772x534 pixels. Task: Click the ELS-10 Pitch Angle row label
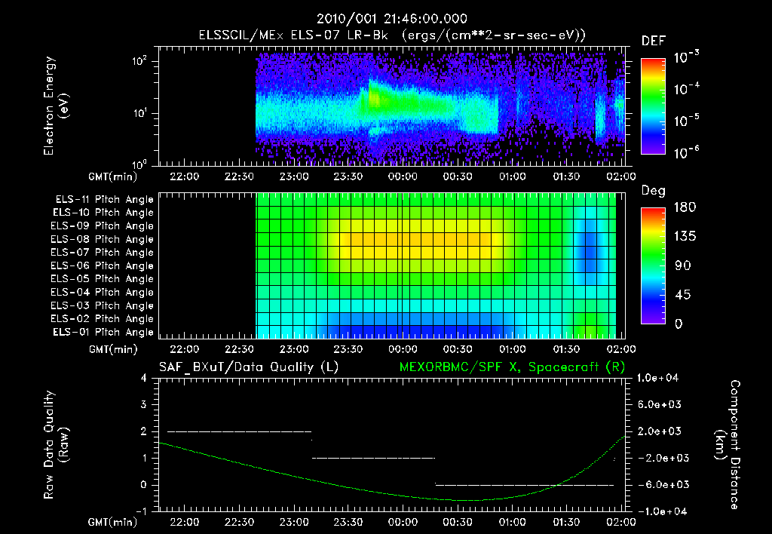coord(103,213)
